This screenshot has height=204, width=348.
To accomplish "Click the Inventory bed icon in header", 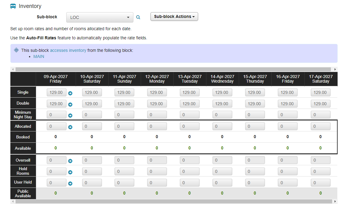I will point(13,6).
